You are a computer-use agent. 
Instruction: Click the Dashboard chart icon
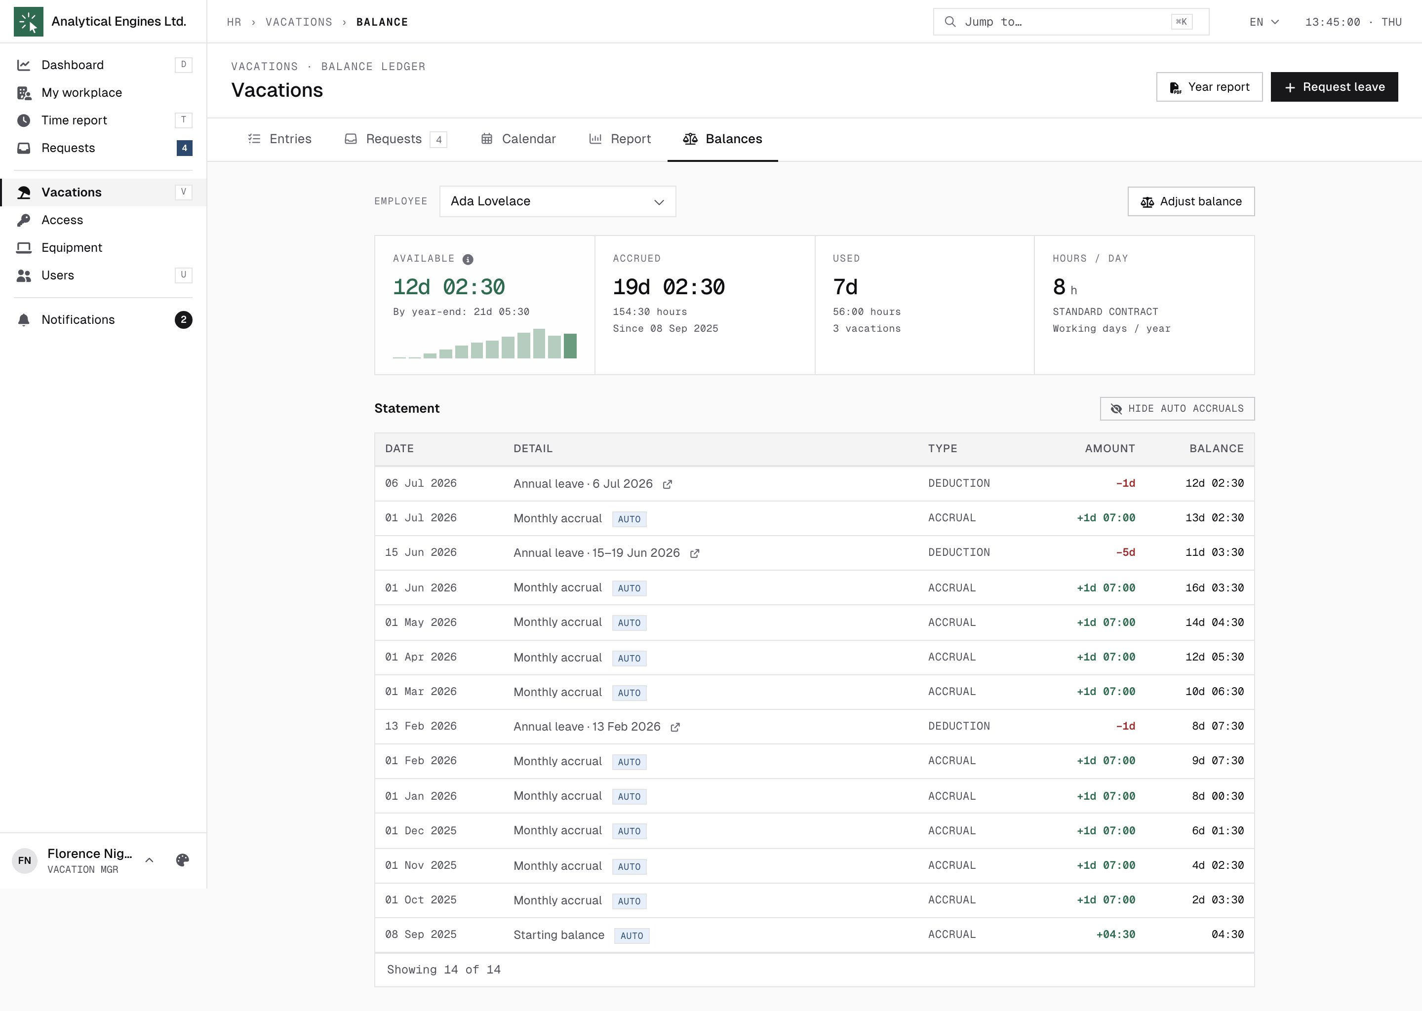(x=24, y=65)
